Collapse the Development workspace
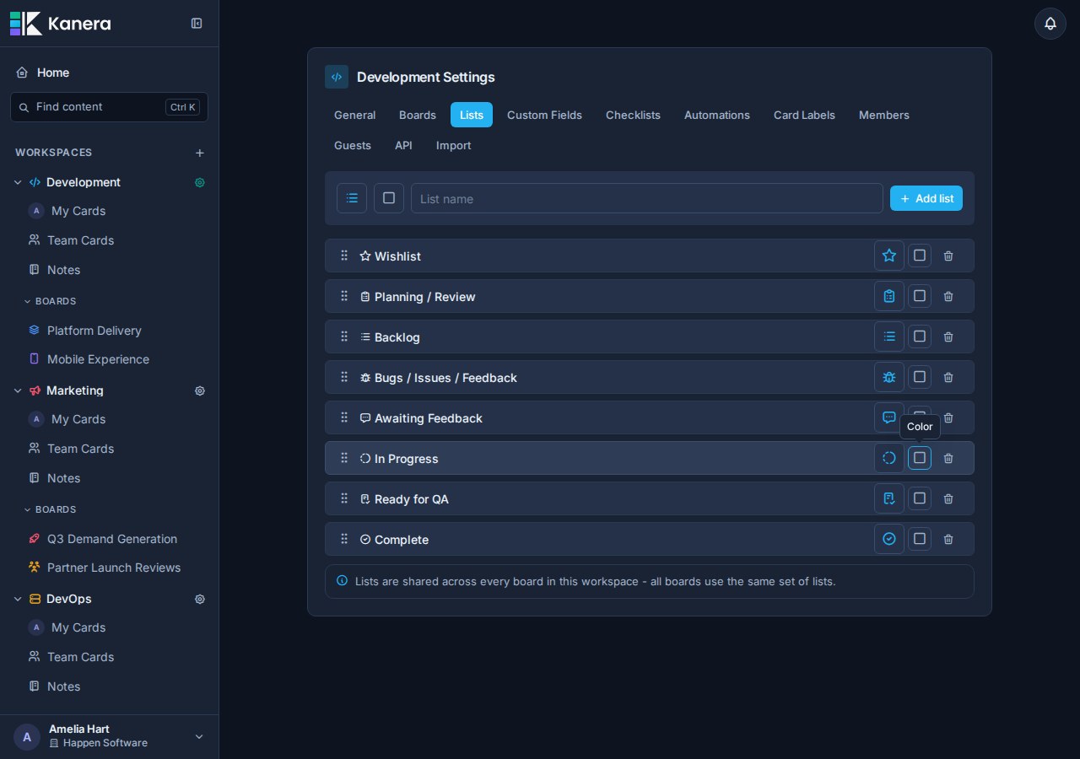Screen dimensions: 1080x759 (18, 182)
